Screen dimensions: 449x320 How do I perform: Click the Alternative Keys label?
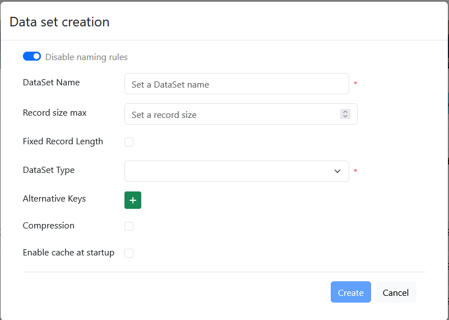coord(54,199)
